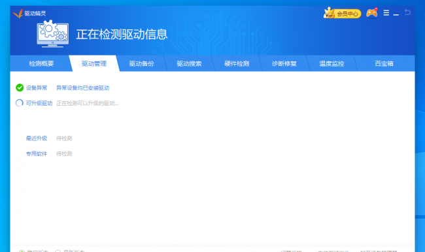425x252 pixels.
Task: Click the back arrow icon
Action: point(407,12)
